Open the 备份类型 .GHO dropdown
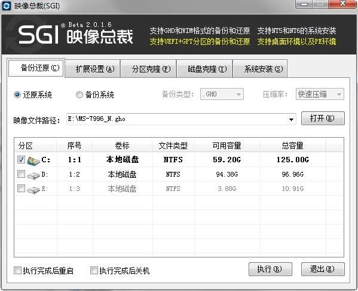Viewport: 358px width, 291px height. click(222, 94)
